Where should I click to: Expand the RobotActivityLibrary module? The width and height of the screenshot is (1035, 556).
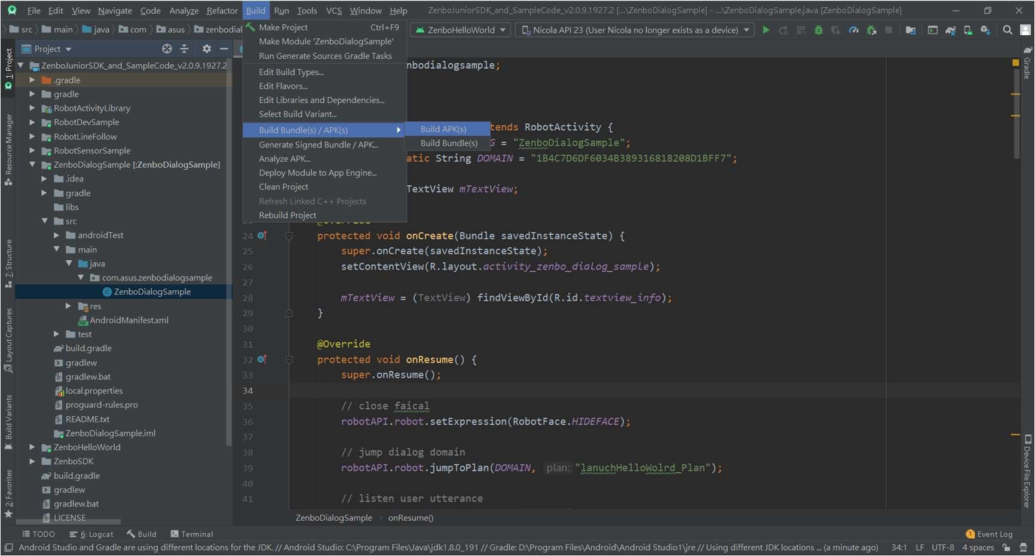tap(32, 108)
